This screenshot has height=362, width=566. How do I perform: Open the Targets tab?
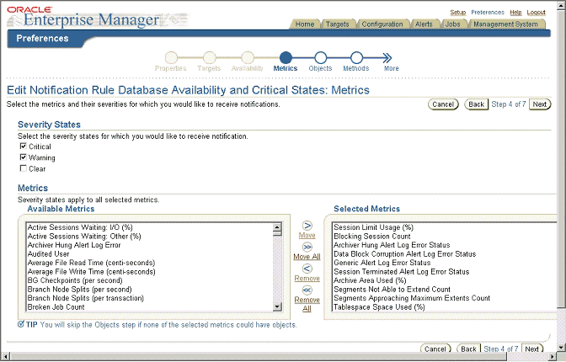click(337, 24)
